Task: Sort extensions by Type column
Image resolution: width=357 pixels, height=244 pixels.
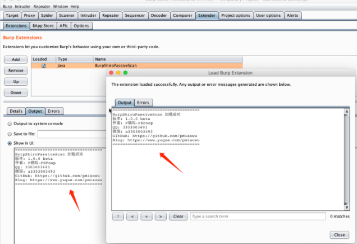Action: pos(75,59)
